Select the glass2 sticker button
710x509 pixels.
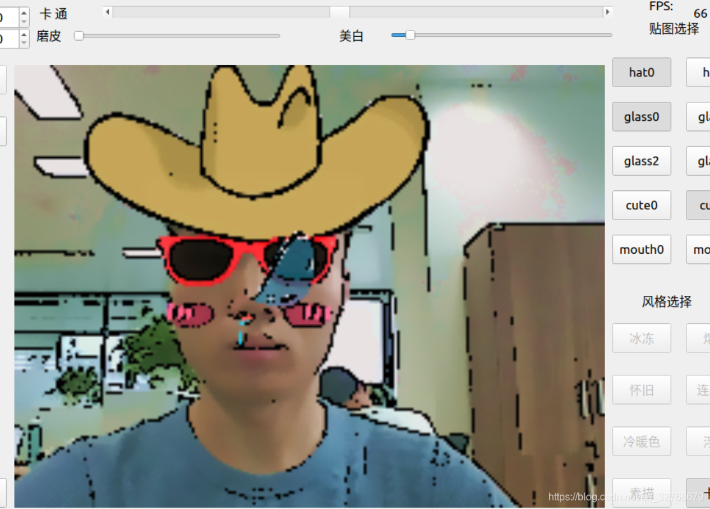pyautogui.click(x=641, y=161)
